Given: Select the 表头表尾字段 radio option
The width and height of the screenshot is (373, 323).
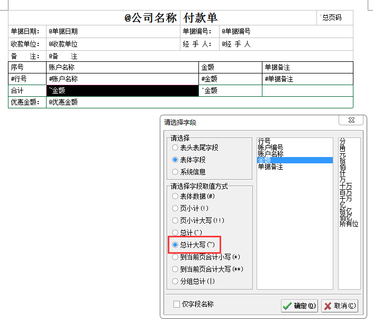Looking at the screenshot, I should 195,147.
